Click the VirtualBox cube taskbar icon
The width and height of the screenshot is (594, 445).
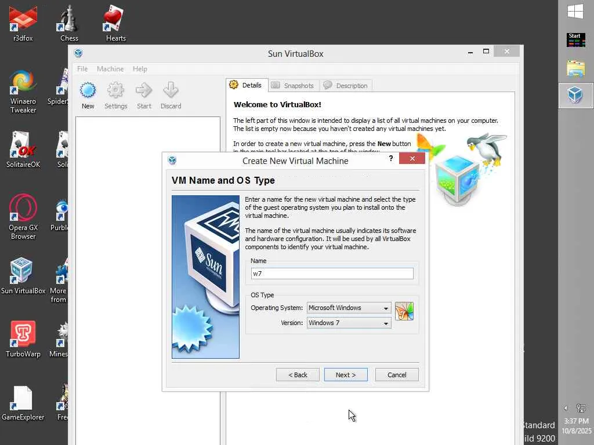click(575, 94)
